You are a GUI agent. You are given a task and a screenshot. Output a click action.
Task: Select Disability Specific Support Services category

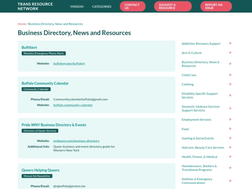pyautogui.click(x=200, y=96)
